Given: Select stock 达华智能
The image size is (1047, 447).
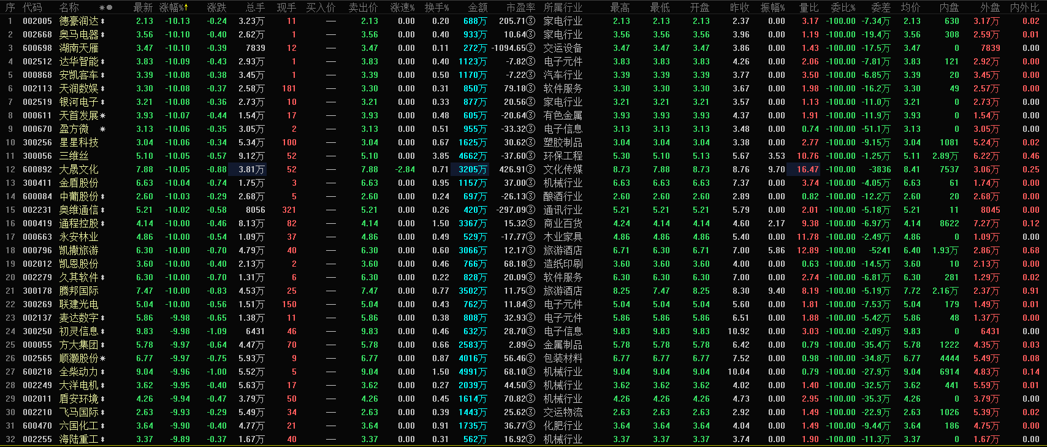Looking at the screenshot, I should [78, 61].
